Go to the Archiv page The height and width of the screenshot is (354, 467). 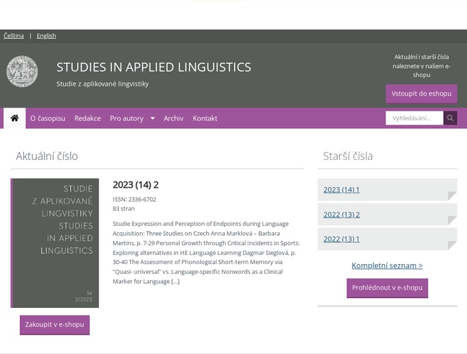(173, 118)
